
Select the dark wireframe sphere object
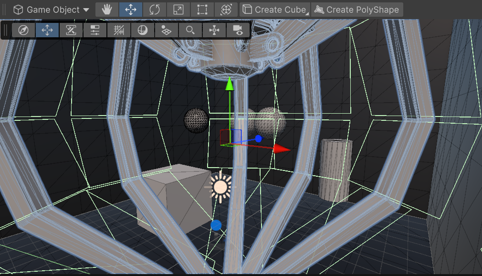196,121
